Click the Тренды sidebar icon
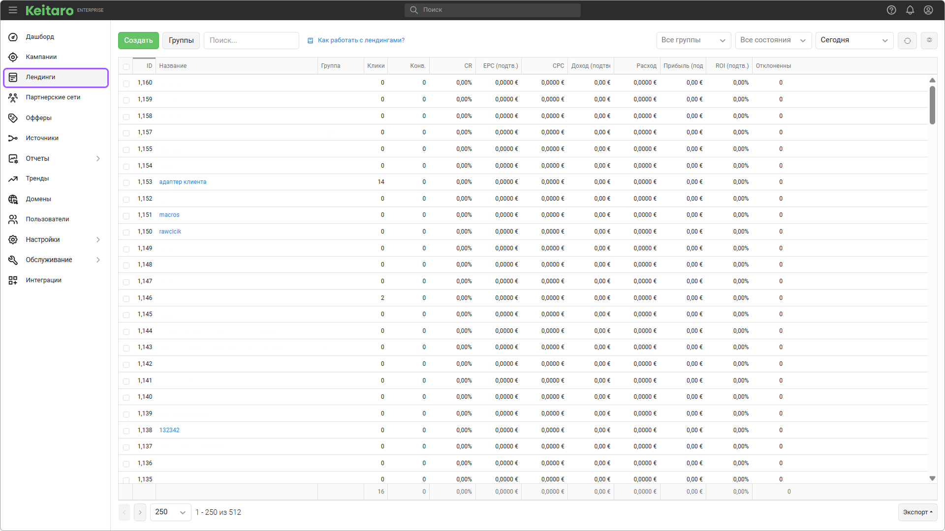The width and height of the screenshot is (945, 531). 13,179
